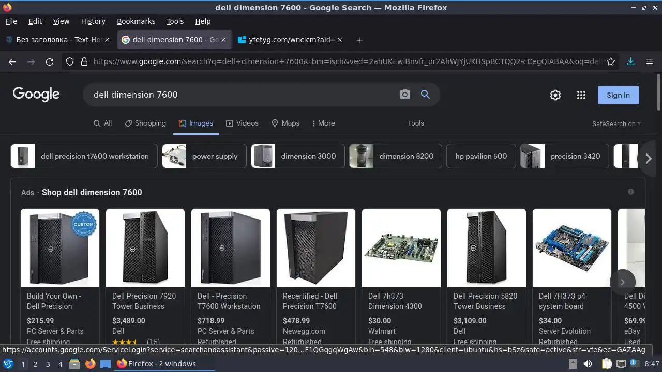
Task: Open Recertified Dell Precision T7600 link
Action: pyautogui.click(x=310, y=301)
